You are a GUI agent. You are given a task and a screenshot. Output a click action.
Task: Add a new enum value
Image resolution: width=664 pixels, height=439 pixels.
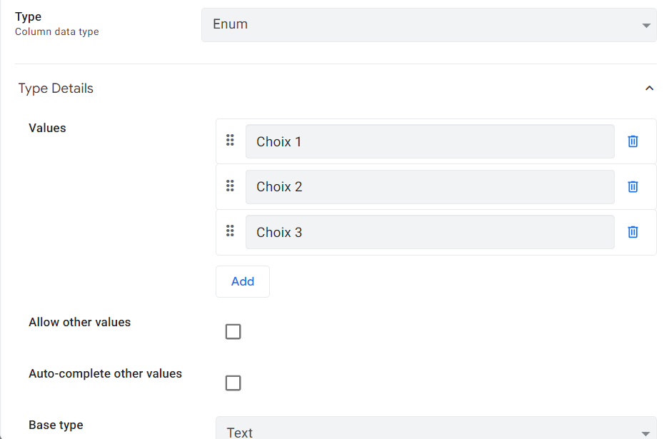[x=243, y=281]
